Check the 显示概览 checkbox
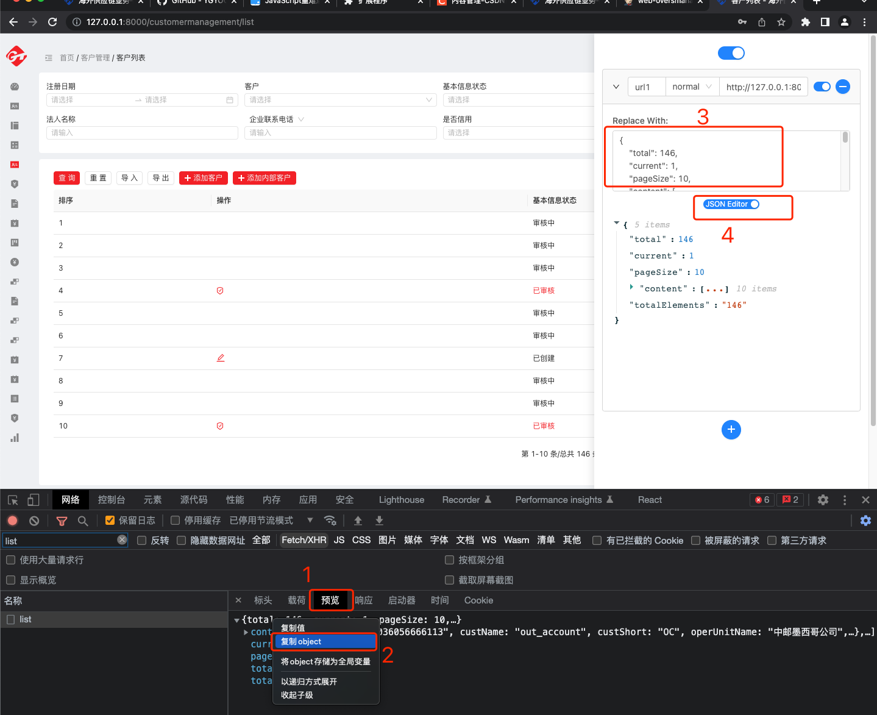This screenshot has height=715, width=877. (10, 580)
